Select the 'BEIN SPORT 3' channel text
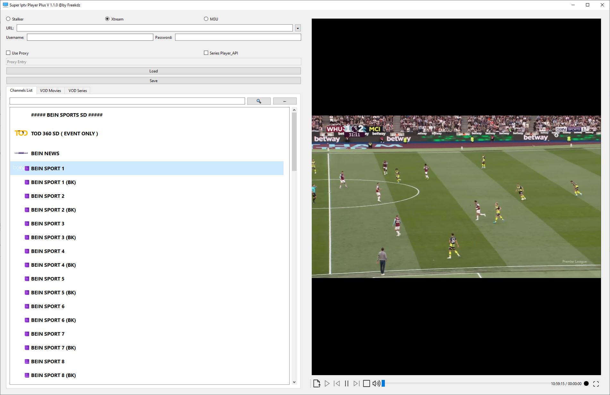Viewport: 610px width, 395px height. (47, 223)
